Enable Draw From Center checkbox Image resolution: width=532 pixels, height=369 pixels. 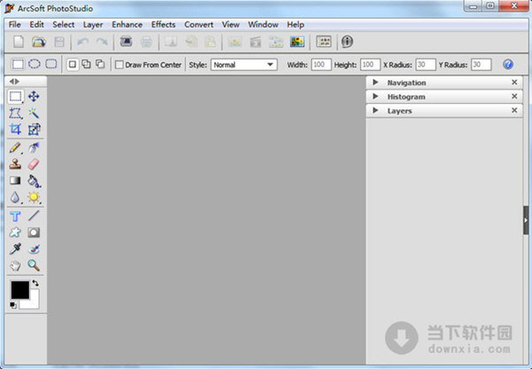point(119,65)
